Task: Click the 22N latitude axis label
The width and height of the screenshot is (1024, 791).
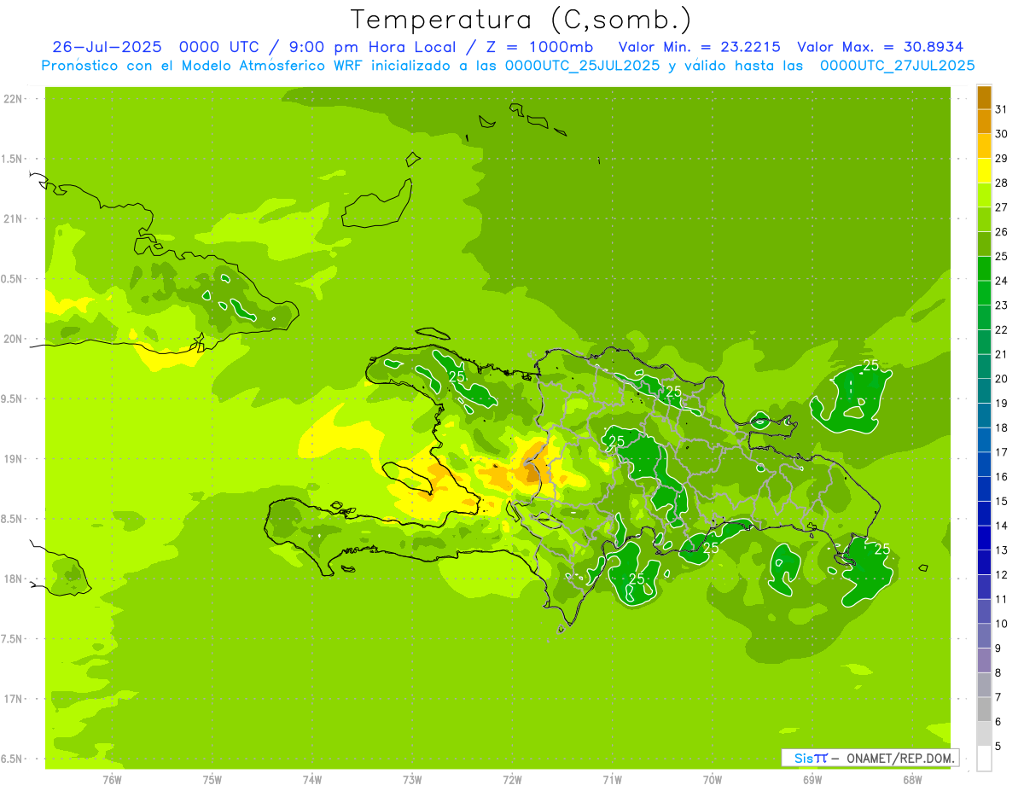Action: point(15,99)
